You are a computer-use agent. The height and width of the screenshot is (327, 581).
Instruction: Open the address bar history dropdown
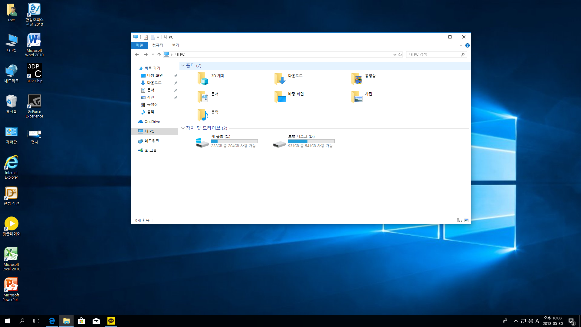click(x=395, y=54)
